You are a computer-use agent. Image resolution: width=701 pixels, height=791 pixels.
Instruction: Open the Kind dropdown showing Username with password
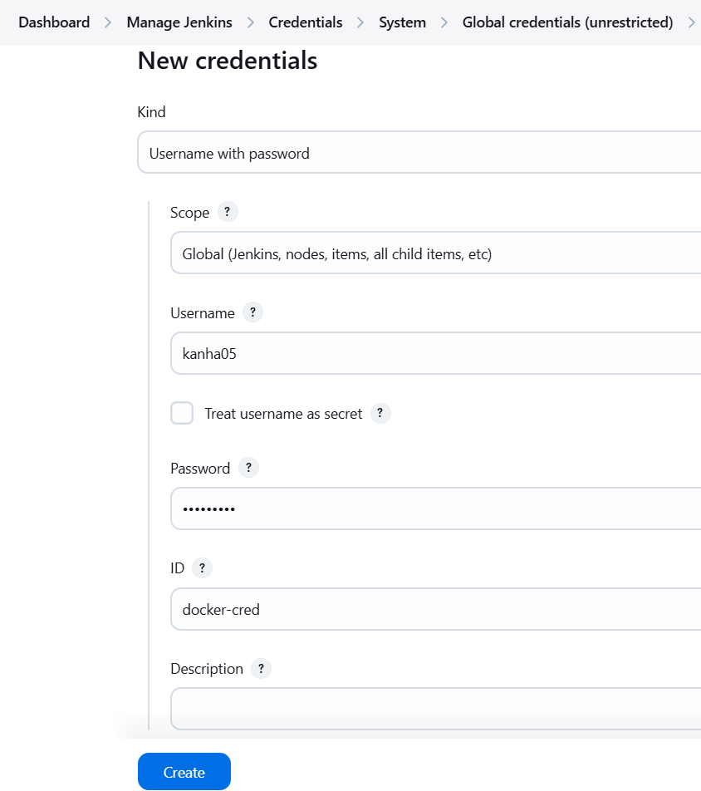[419, 152]
